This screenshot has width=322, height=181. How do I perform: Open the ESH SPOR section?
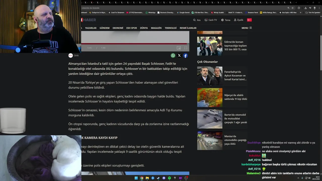pyautogui.click(x=132, y=28)
